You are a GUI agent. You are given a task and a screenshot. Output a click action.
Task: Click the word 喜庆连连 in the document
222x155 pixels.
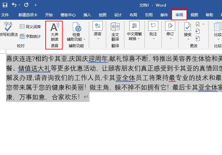(x=19, y=58)
